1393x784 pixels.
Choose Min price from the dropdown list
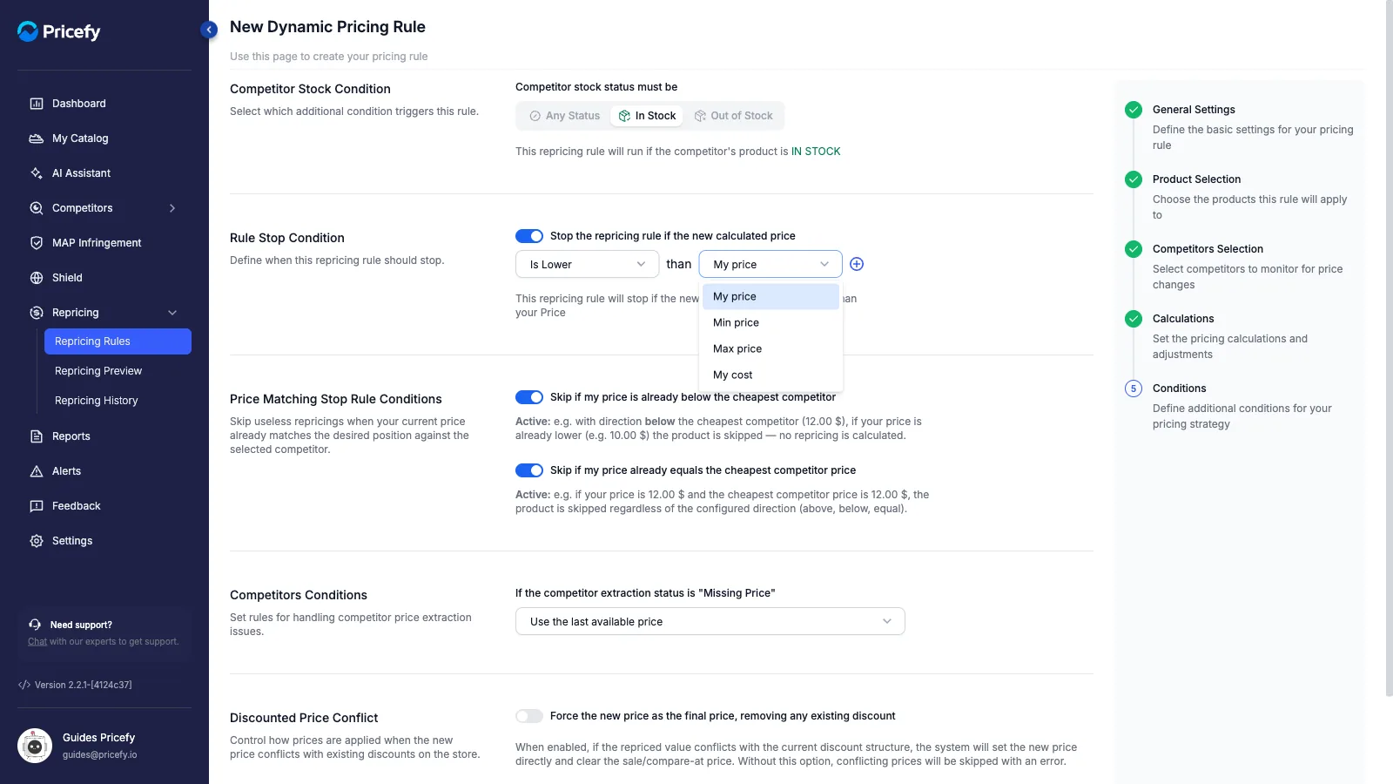(x=771, y=322)
